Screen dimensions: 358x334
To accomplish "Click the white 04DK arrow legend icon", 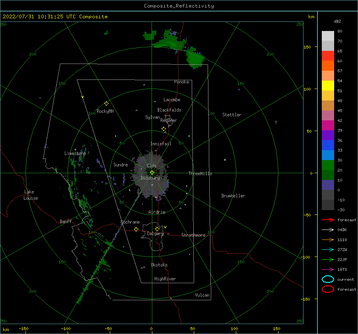I will 328,230.
